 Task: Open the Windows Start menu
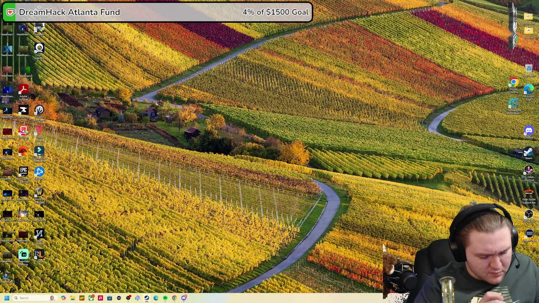tap(7, 298)
